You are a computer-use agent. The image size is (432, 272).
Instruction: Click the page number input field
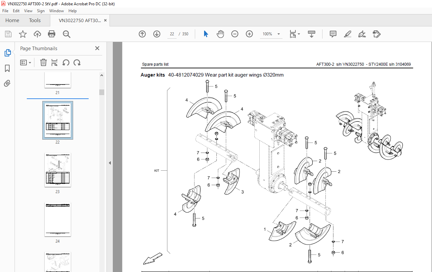(x=172, y=34)
